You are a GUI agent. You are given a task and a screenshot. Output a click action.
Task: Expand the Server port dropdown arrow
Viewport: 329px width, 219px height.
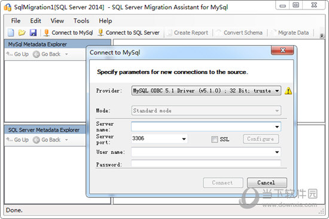[x=184, y=139]
